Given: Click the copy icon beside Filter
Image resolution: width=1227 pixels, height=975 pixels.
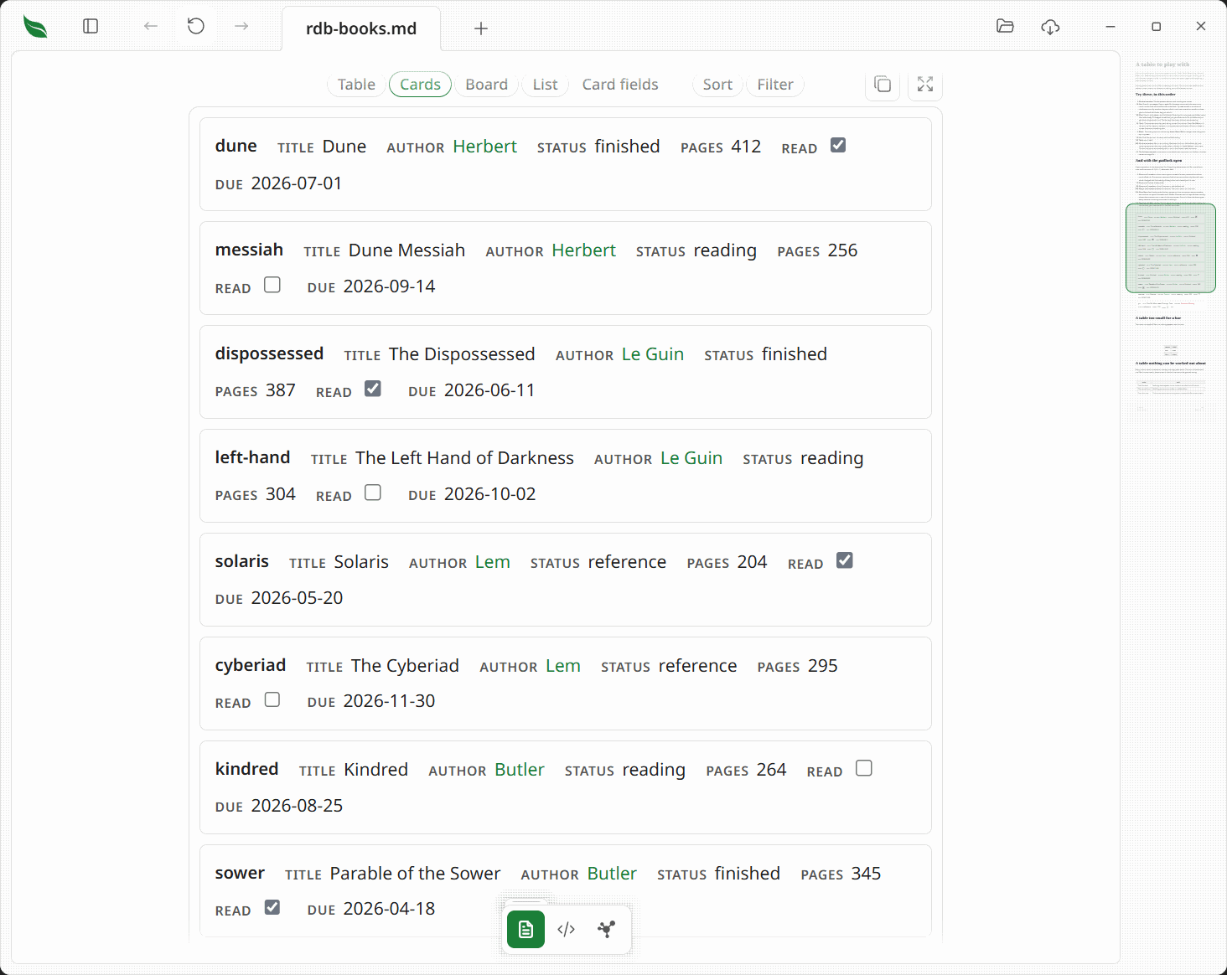Looking at the screenshot, I should 883,84.
